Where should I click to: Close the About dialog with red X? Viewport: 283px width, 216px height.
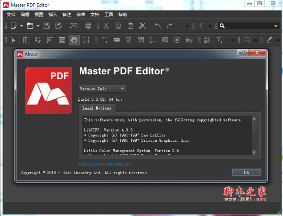[257, 52]
